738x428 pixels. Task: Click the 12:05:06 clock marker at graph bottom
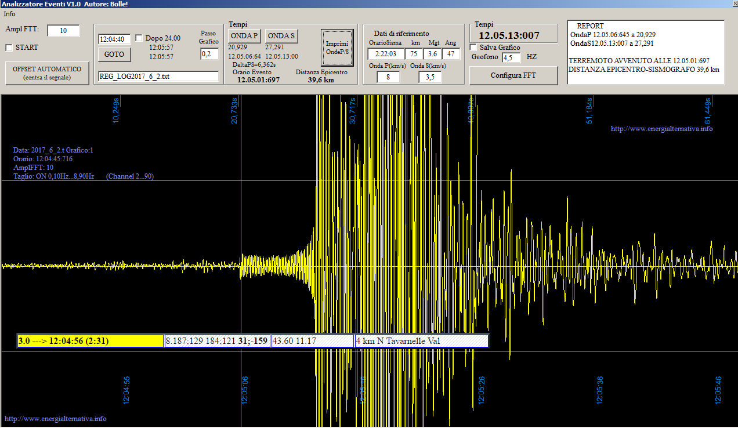point(245,389)
